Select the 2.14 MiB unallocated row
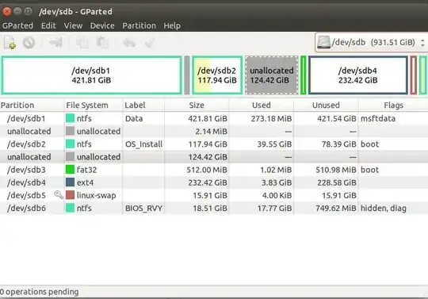 click(x=214, y=132)
